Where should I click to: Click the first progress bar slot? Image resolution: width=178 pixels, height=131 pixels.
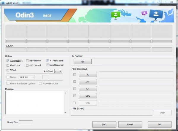coord(16,41)
